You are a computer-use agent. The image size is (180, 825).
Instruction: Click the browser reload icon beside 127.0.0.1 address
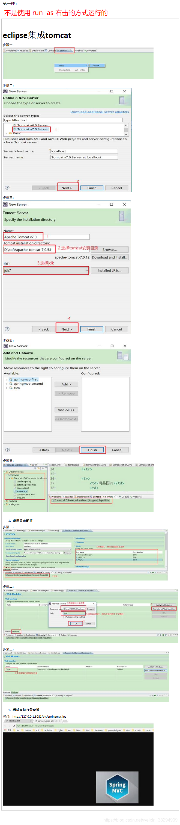point(14,725)
